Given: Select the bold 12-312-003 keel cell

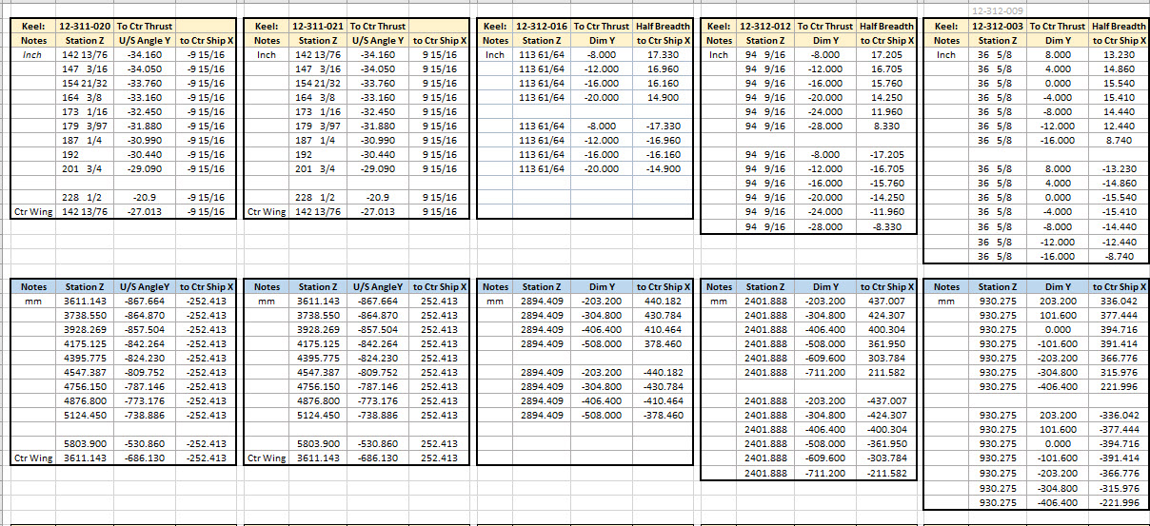Looking at the screenshot, I should pyautogui.click(x=997, y=26).
